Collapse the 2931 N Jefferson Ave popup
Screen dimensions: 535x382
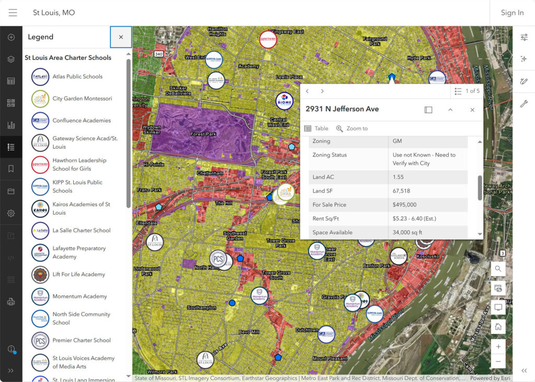450,110
